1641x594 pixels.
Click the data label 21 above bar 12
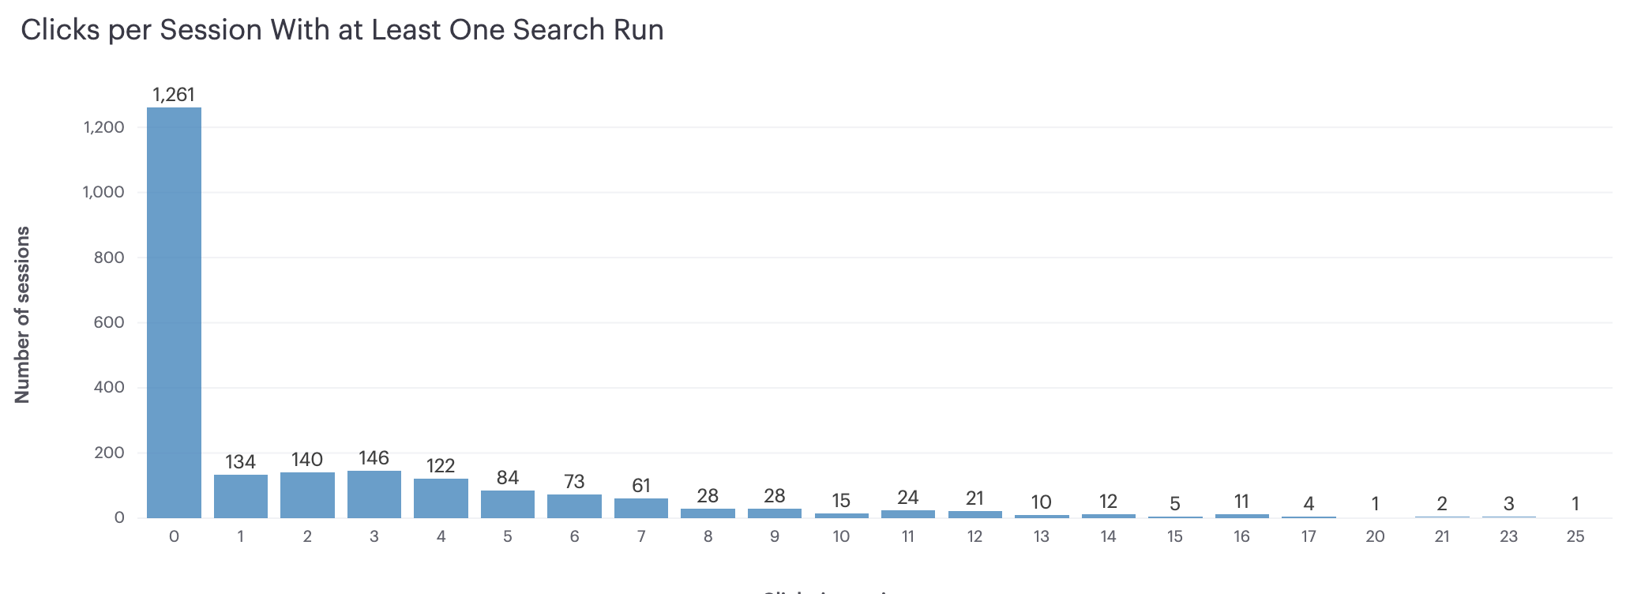tap(974, 498)
